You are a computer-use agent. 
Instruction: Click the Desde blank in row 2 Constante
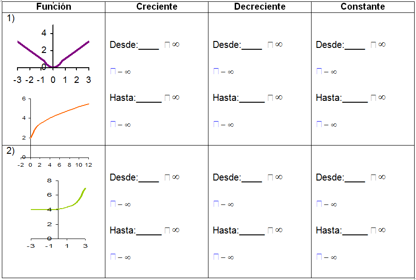tap(355, 178)
